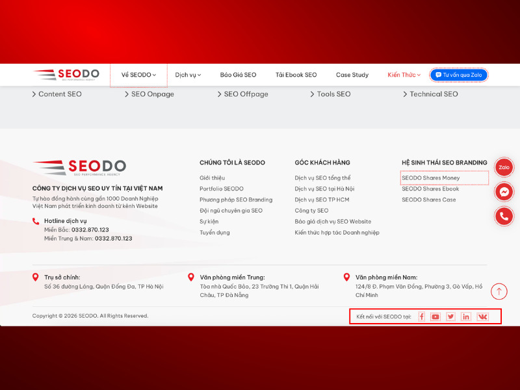The height and width of the screenshot is (390, 520).
Task: Click the 124/8 Đ. Phạm Văn Đồng address
Action: [419, 291]
